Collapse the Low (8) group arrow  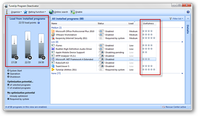[182, 42]
